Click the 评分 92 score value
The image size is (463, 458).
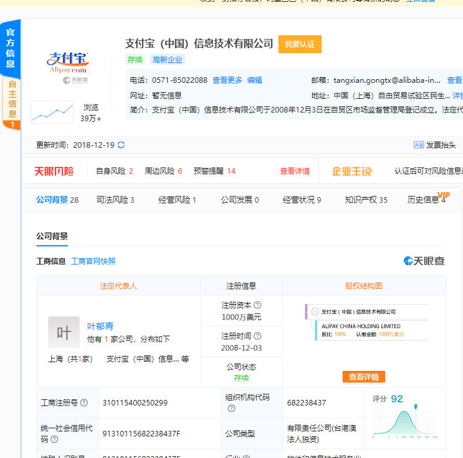coord(397,399)
